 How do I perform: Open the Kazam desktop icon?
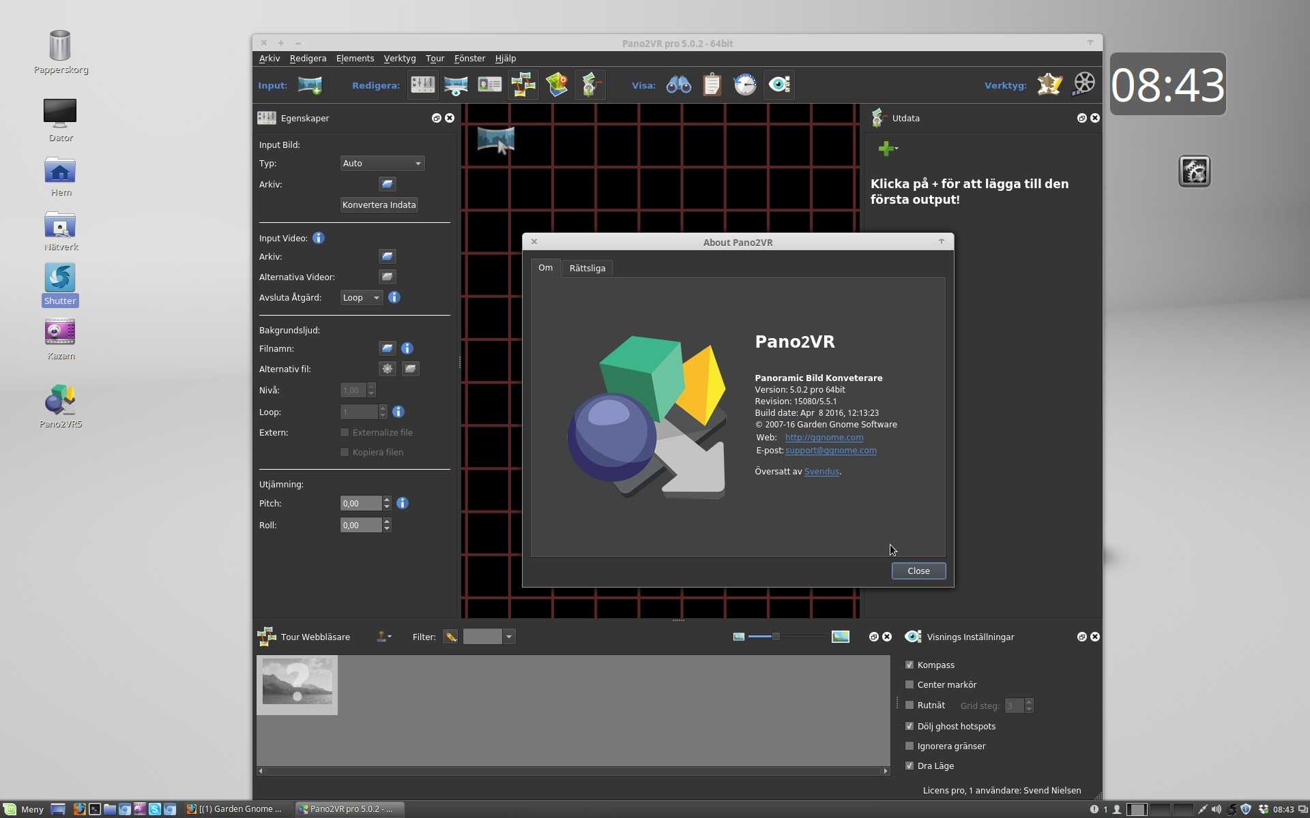[x=60, y=339]
